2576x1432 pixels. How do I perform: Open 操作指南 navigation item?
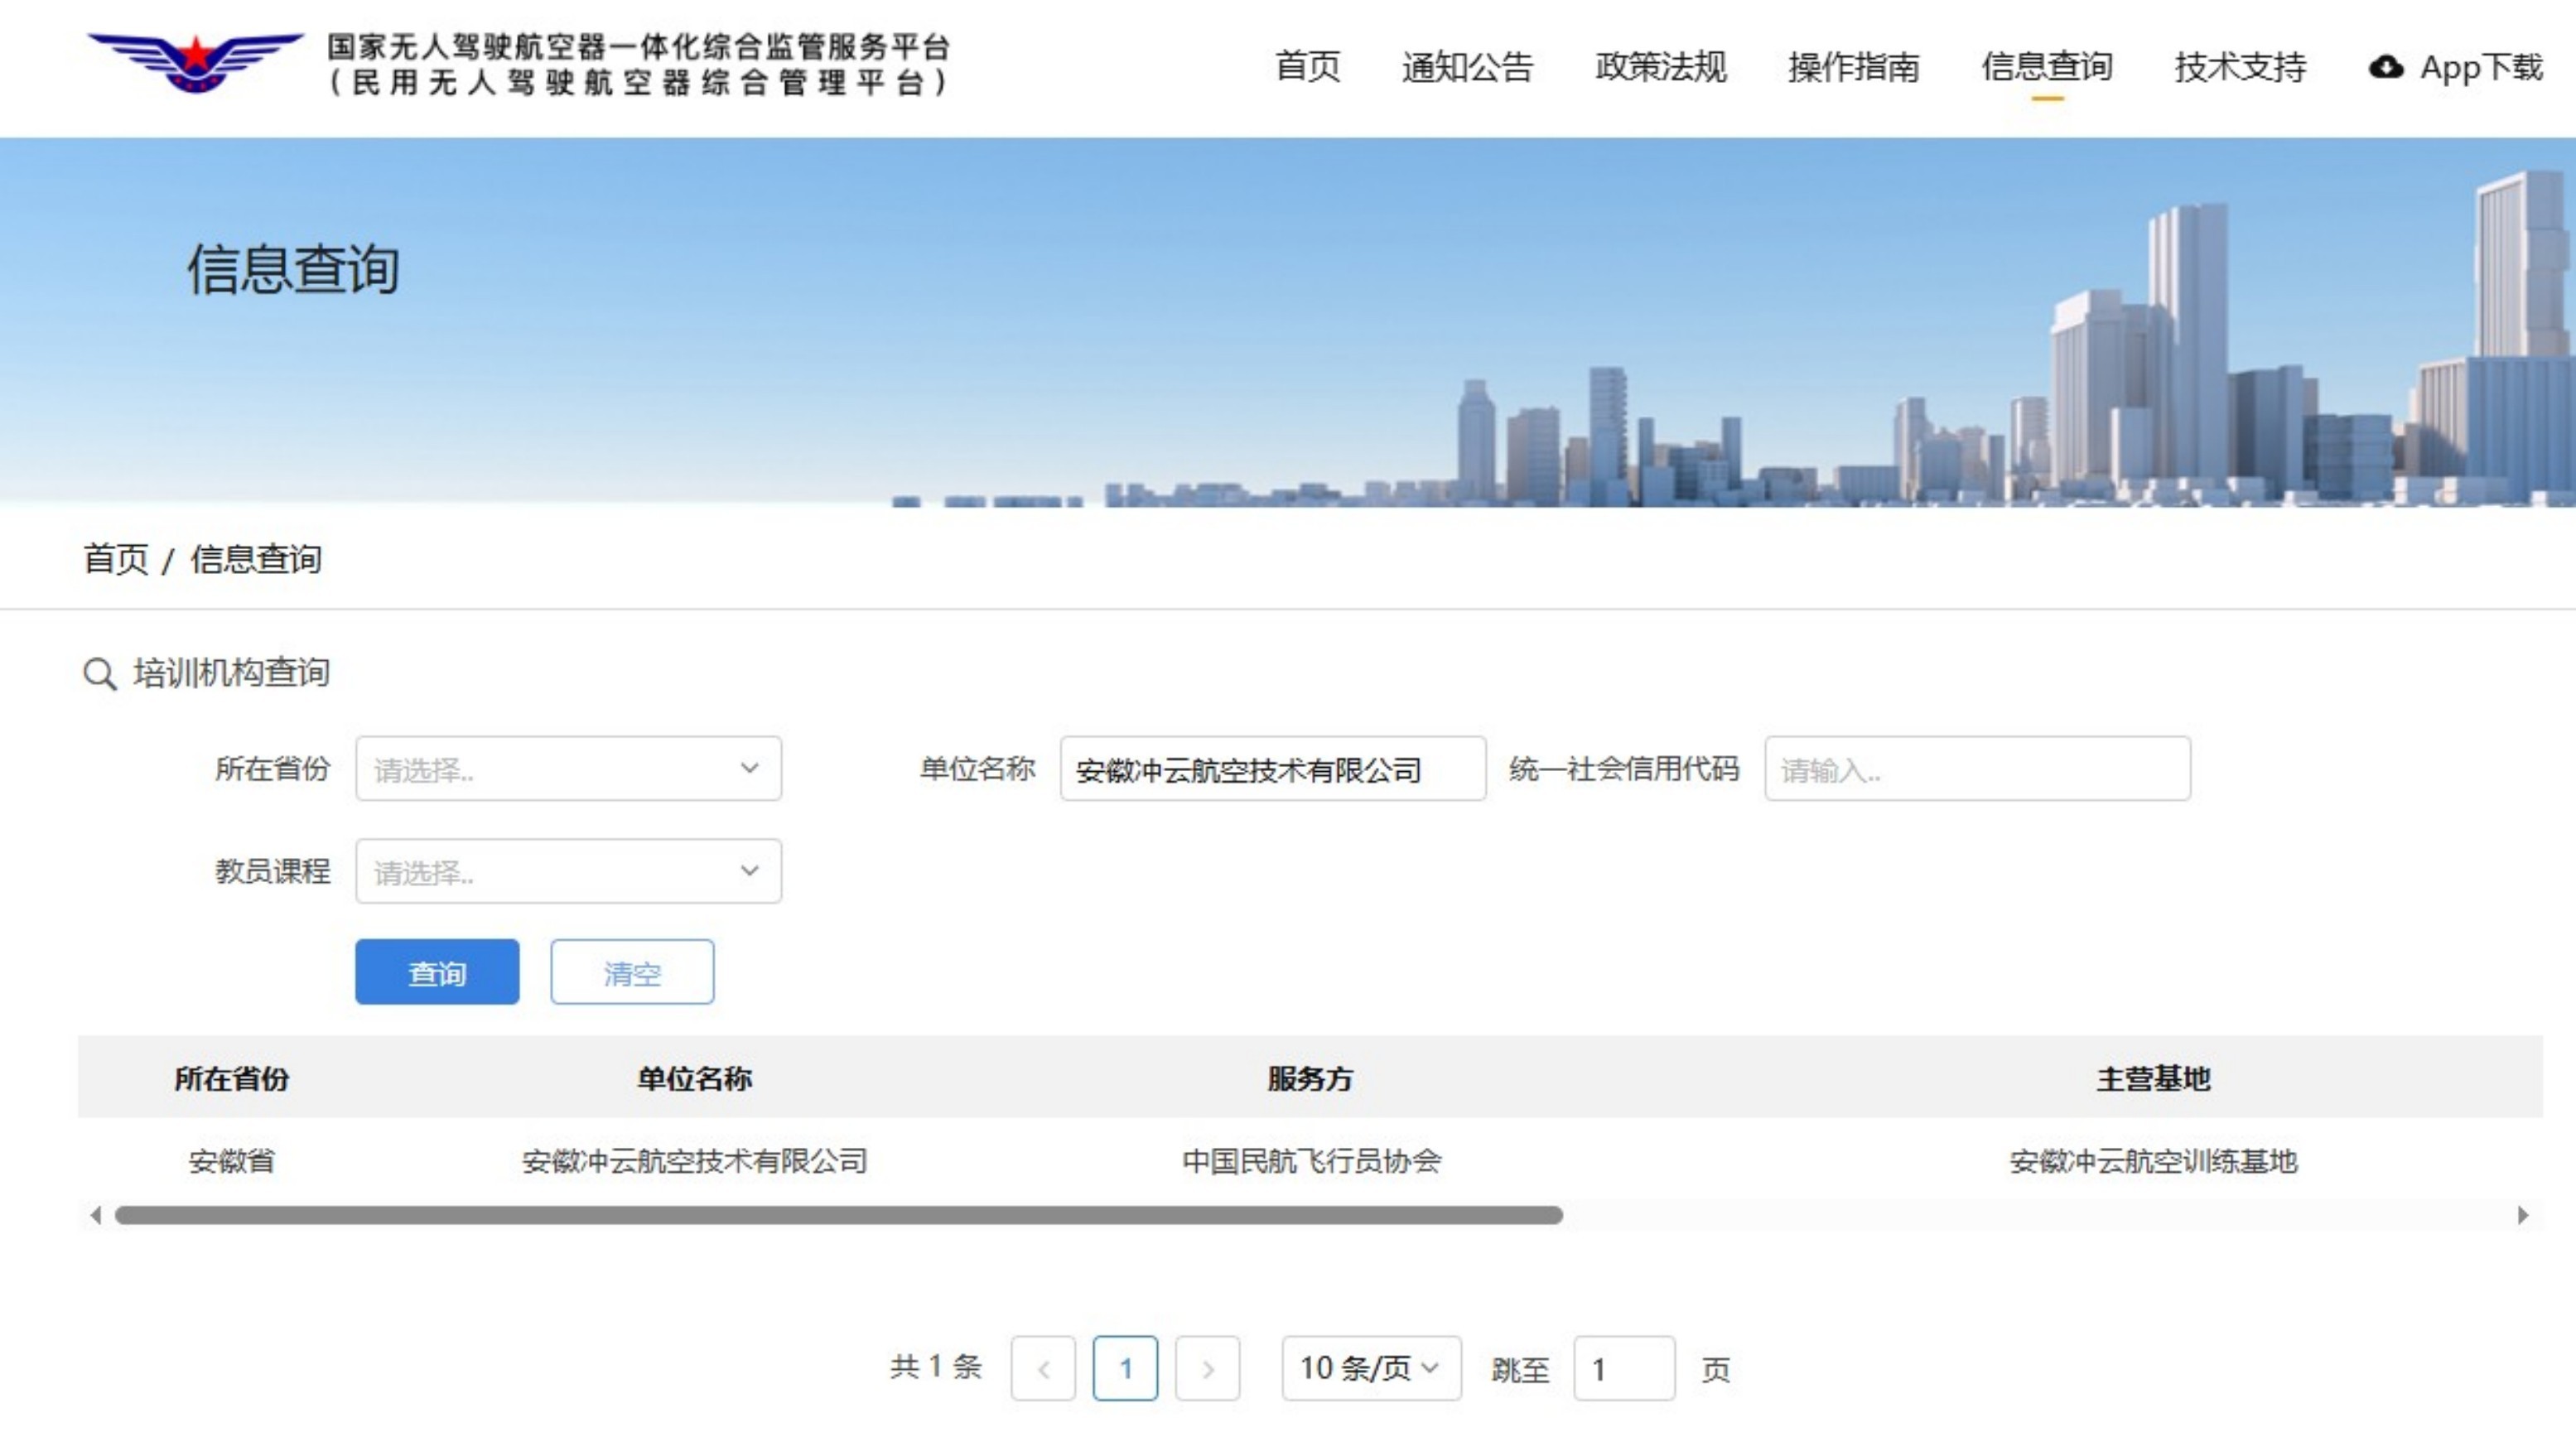point(1853,67)
